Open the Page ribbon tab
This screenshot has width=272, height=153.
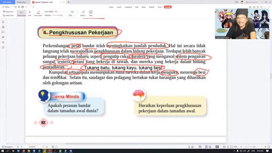(x=144, y=7)
